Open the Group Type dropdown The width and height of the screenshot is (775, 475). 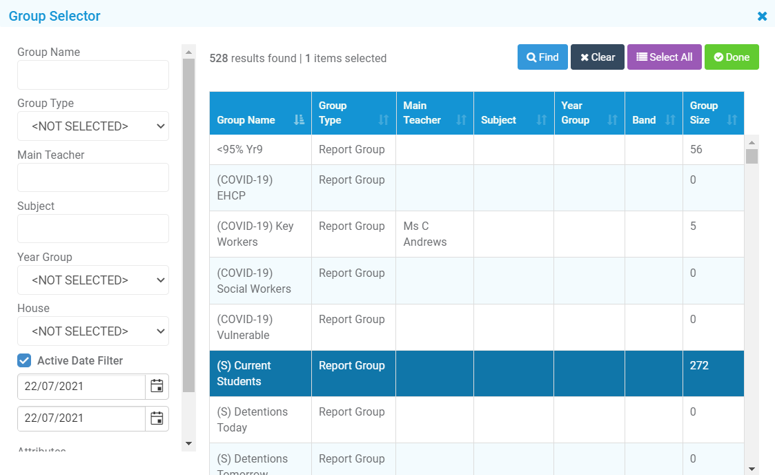pyautogui.click(x=92, y=126)
